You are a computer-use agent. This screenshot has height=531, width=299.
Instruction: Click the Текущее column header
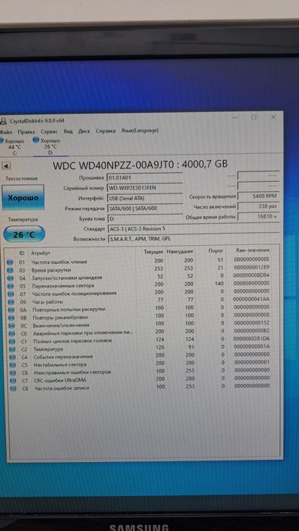153,252
